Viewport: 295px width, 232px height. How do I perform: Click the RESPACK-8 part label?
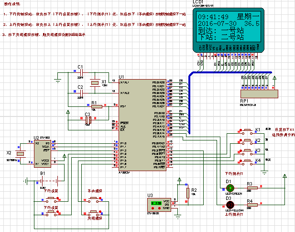click(x=248, y=105)
